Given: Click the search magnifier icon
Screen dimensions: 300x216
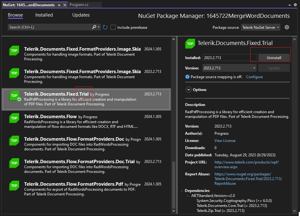Looking at the screenshot, I should 94,27.
